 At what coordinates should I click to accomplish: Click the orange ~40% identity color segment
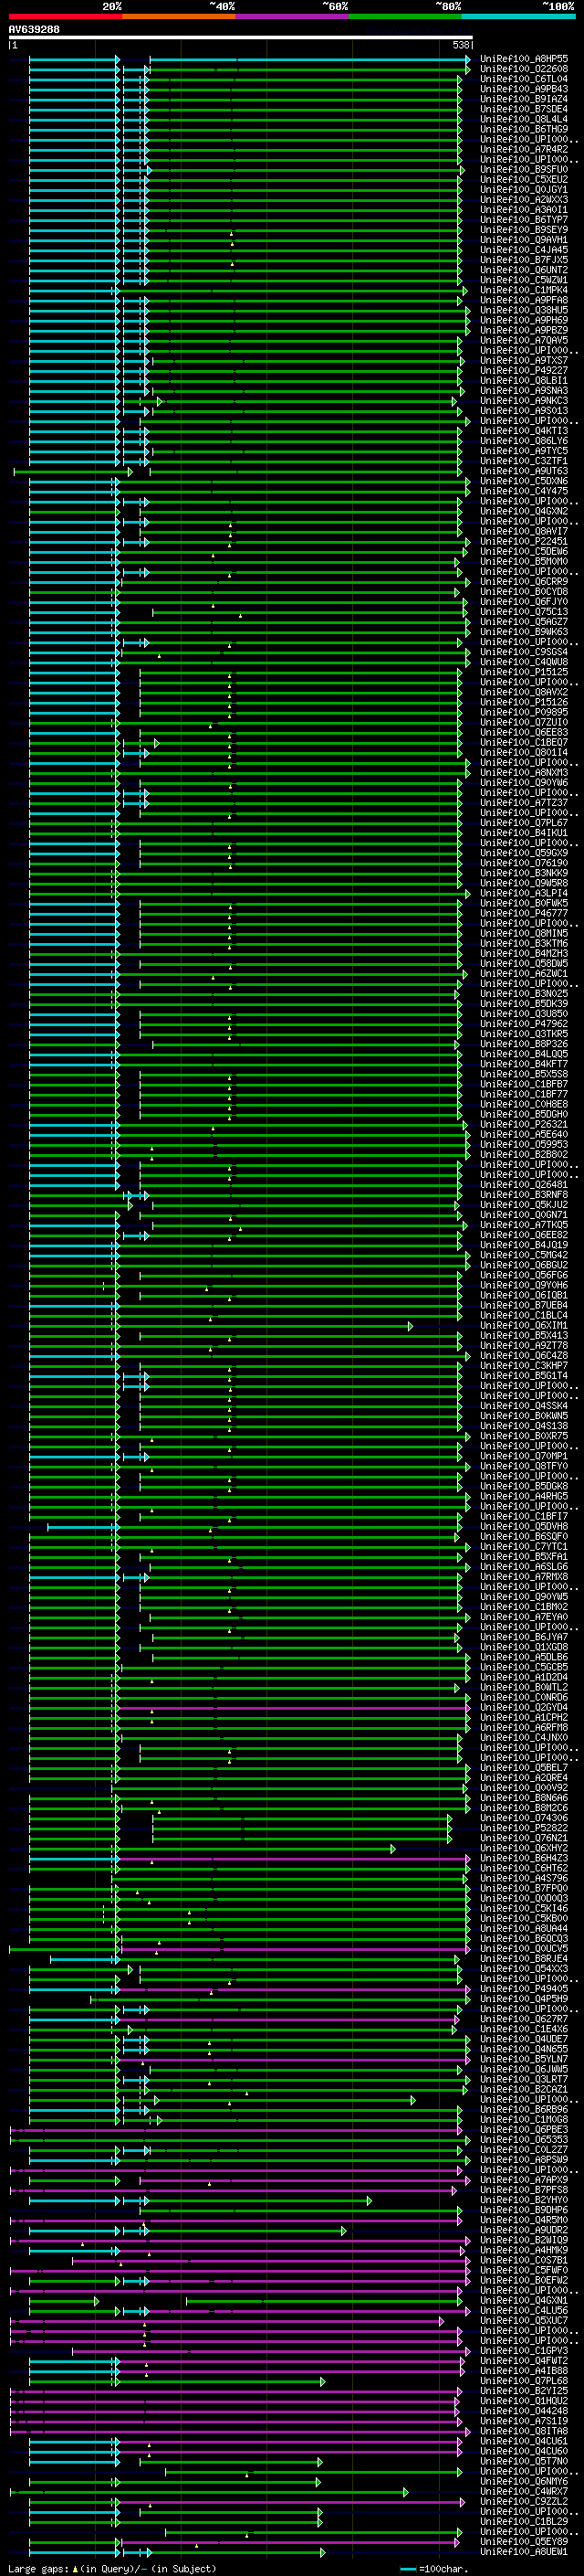179,16
